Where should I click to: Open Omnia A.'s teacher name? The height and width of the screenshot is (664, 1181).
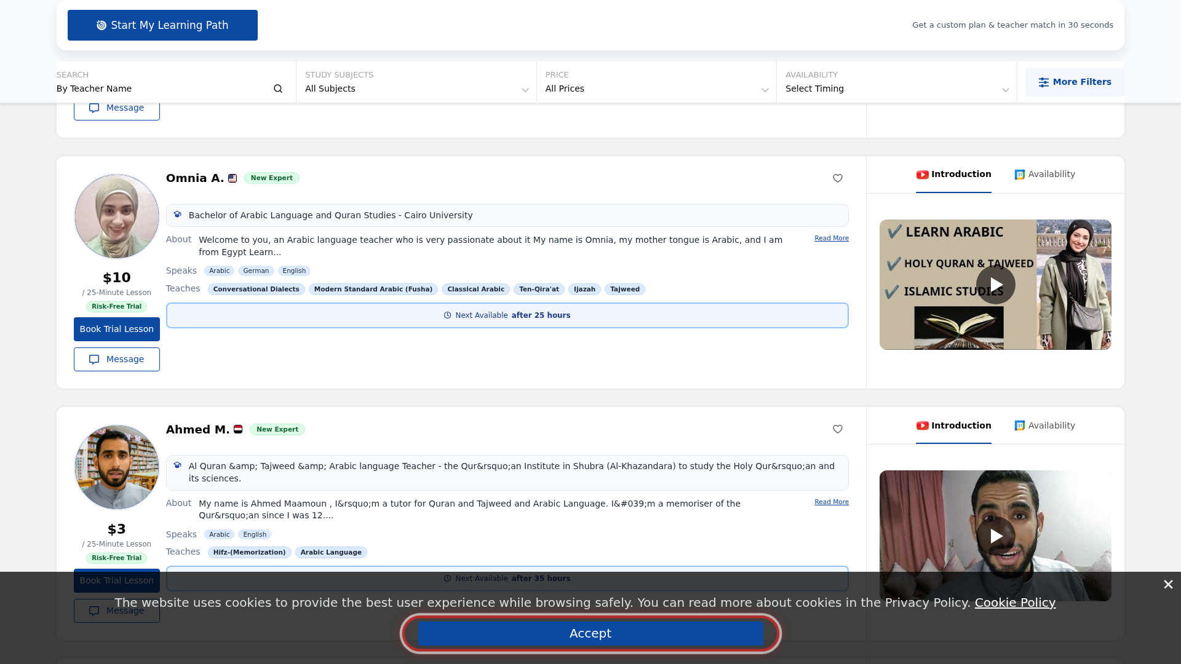coord(195,178)
